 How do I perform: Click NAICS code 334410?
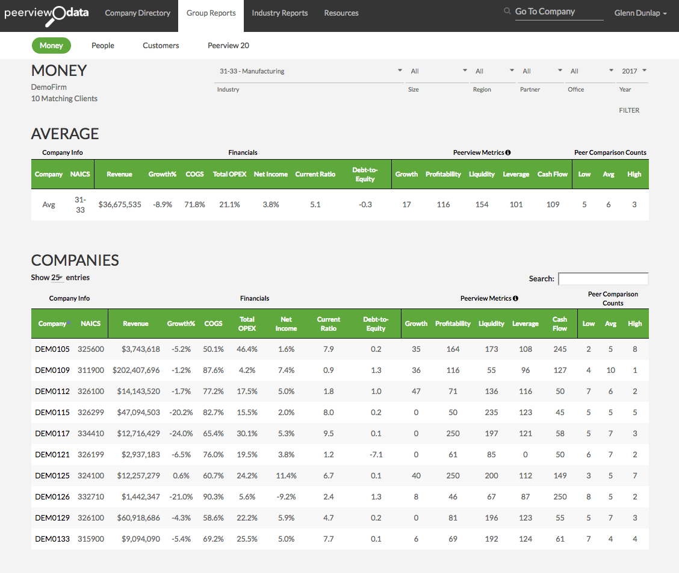(91, 433)
